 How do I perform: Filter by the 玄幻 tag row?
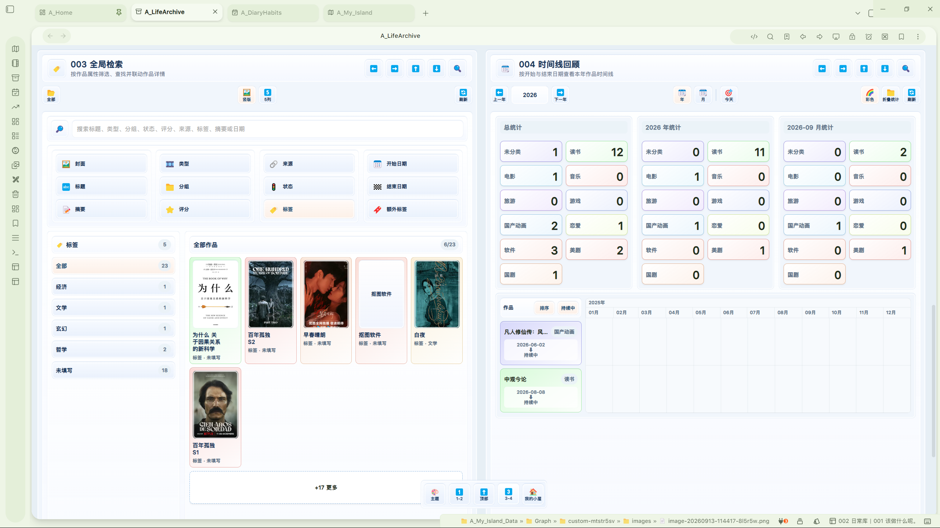[x=113, y=328]
